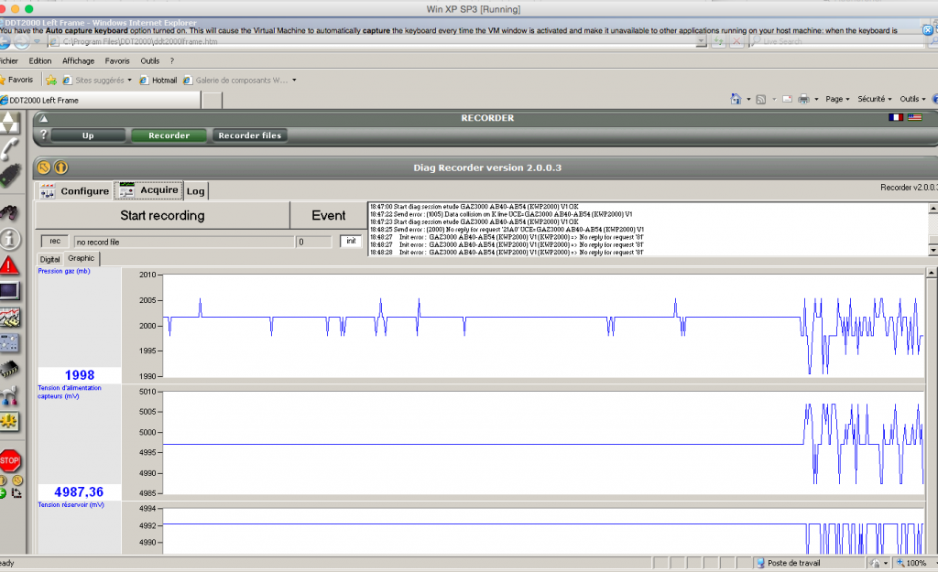Click the yellow gear settings icon
Image resolution: width=938 pixels, height=572 pixels.
click(9, 421)
